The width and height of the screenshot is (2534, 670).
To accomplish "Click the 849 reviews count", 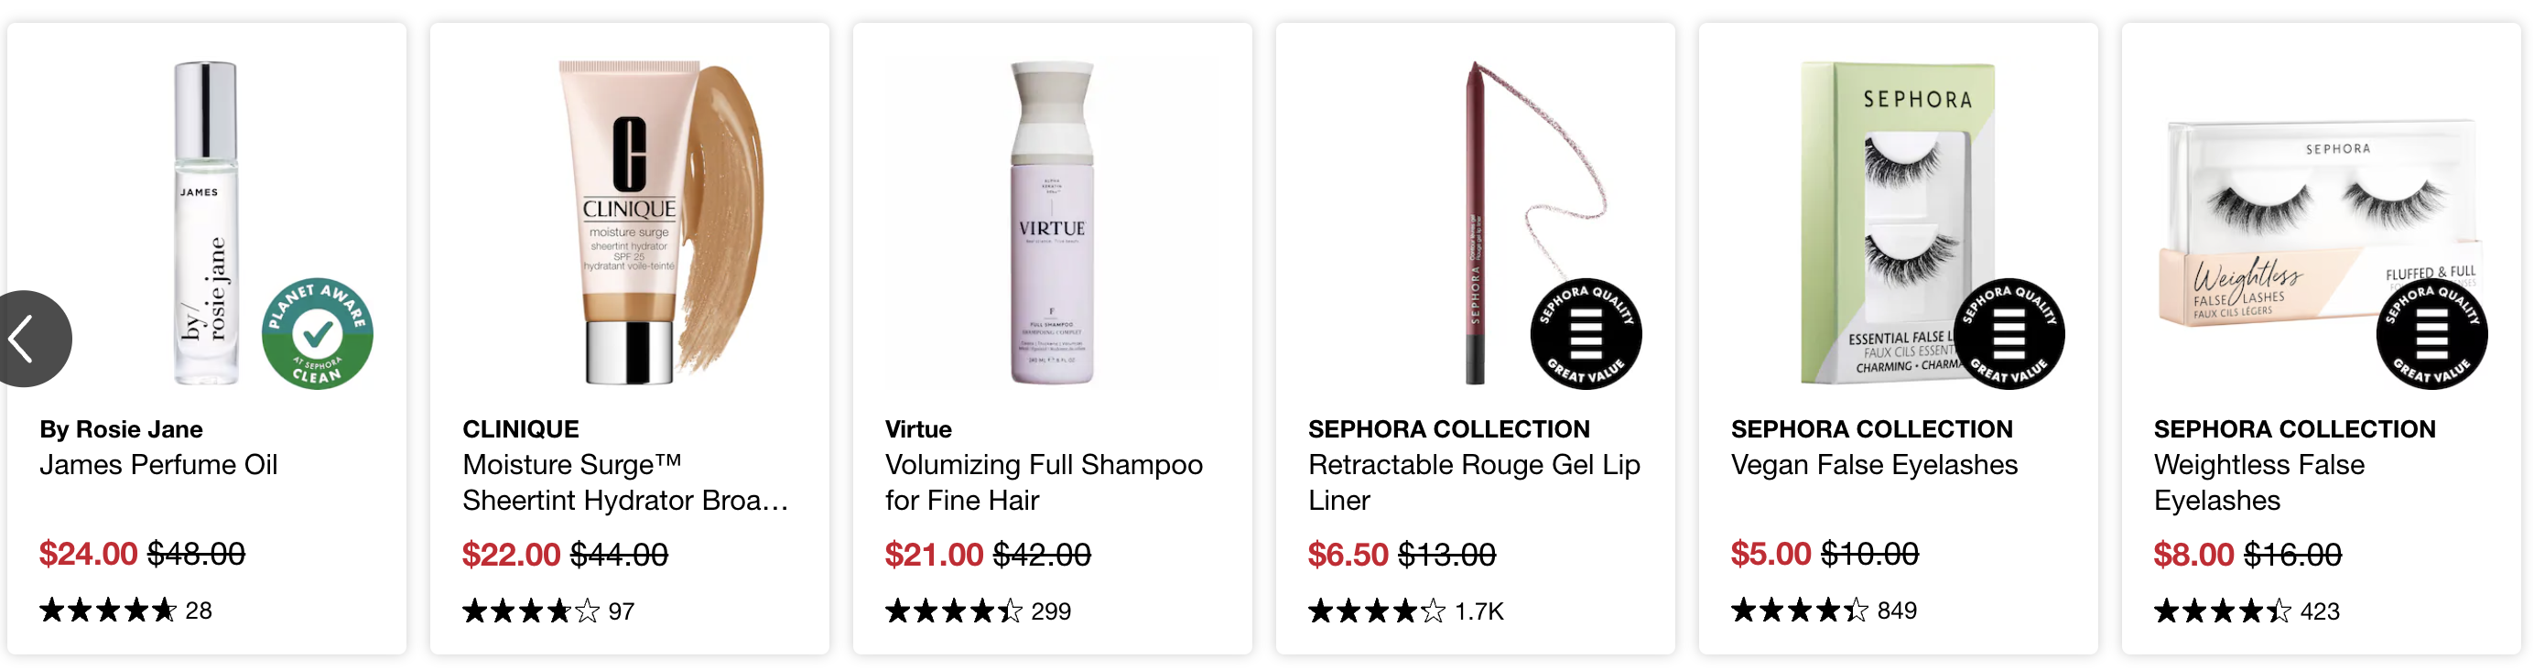I will pyautogui.click(x=1897, y=611).
